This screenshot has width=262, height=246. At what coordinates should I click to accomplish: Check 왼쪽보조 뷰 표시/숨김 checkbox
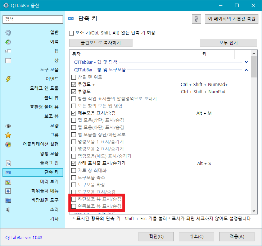[x=73, y=207]
